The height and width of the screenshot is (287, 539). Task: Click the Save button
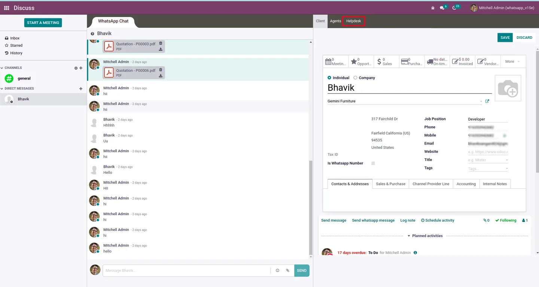[x=505, y=37]
